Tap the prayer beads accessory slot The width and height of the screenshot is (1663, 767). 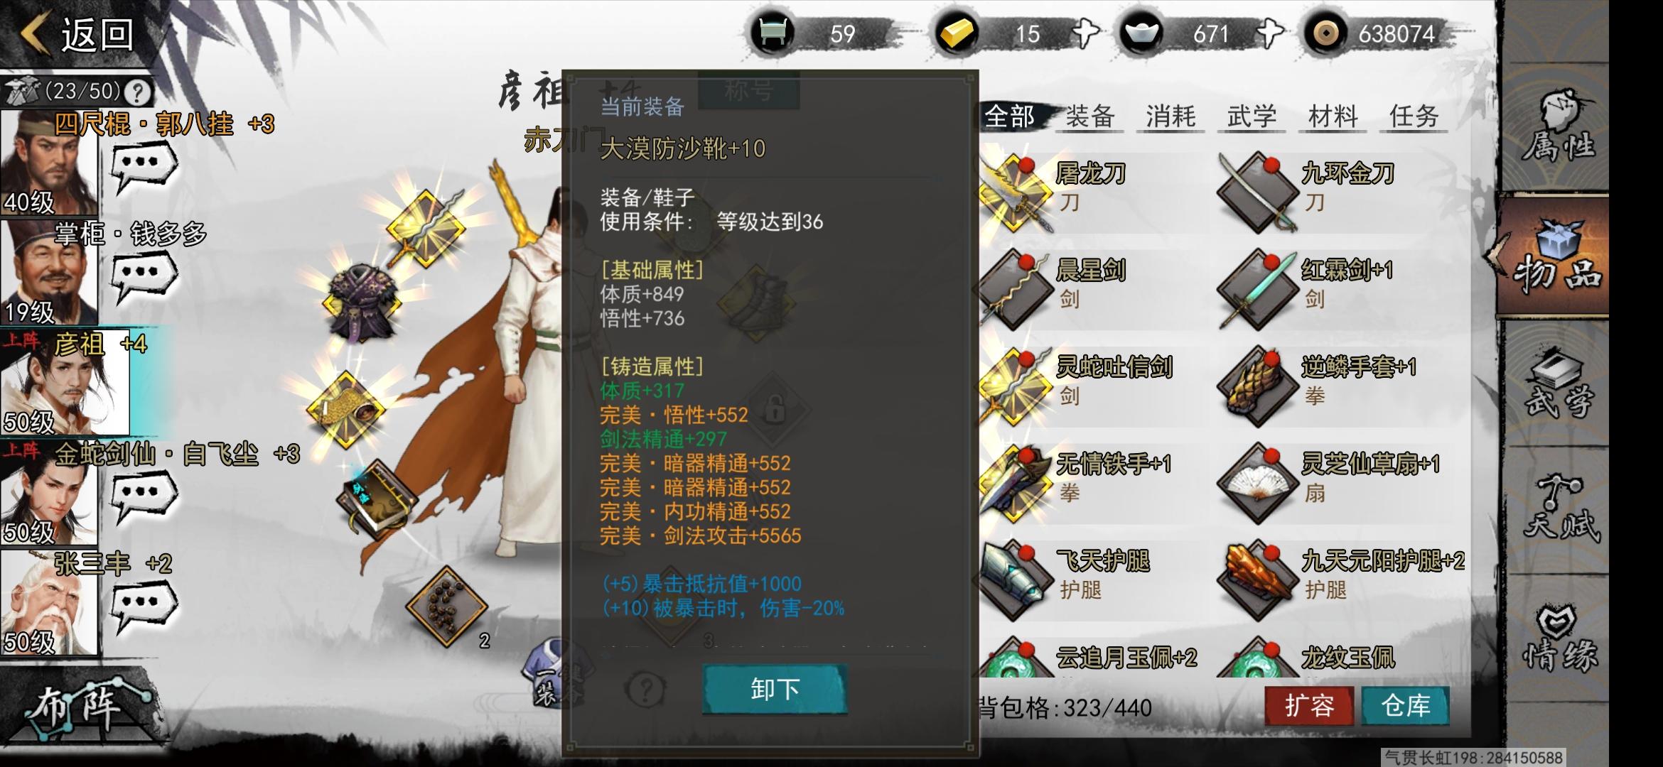[446, 606]
